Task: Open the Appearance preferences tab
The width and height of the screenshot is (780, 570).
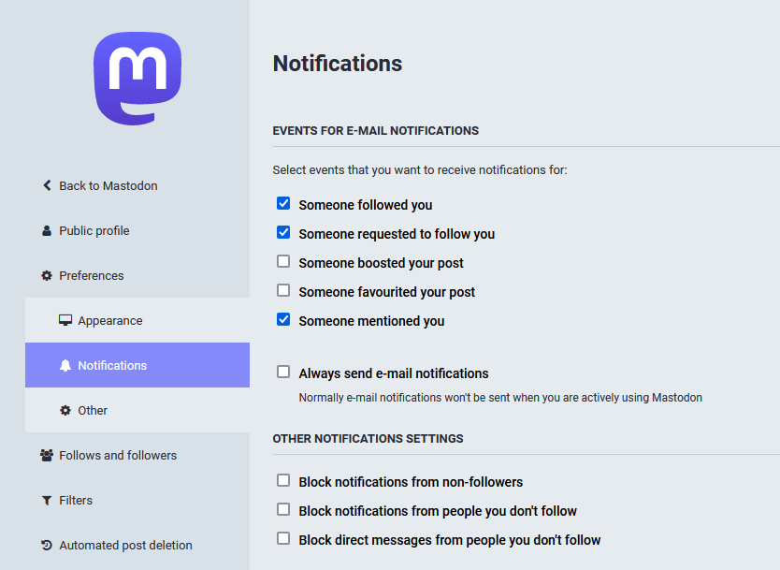Action: coord(110,320)
